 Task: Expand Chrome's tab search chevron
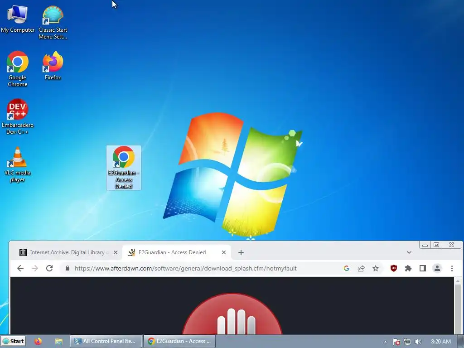pos(409,252)
